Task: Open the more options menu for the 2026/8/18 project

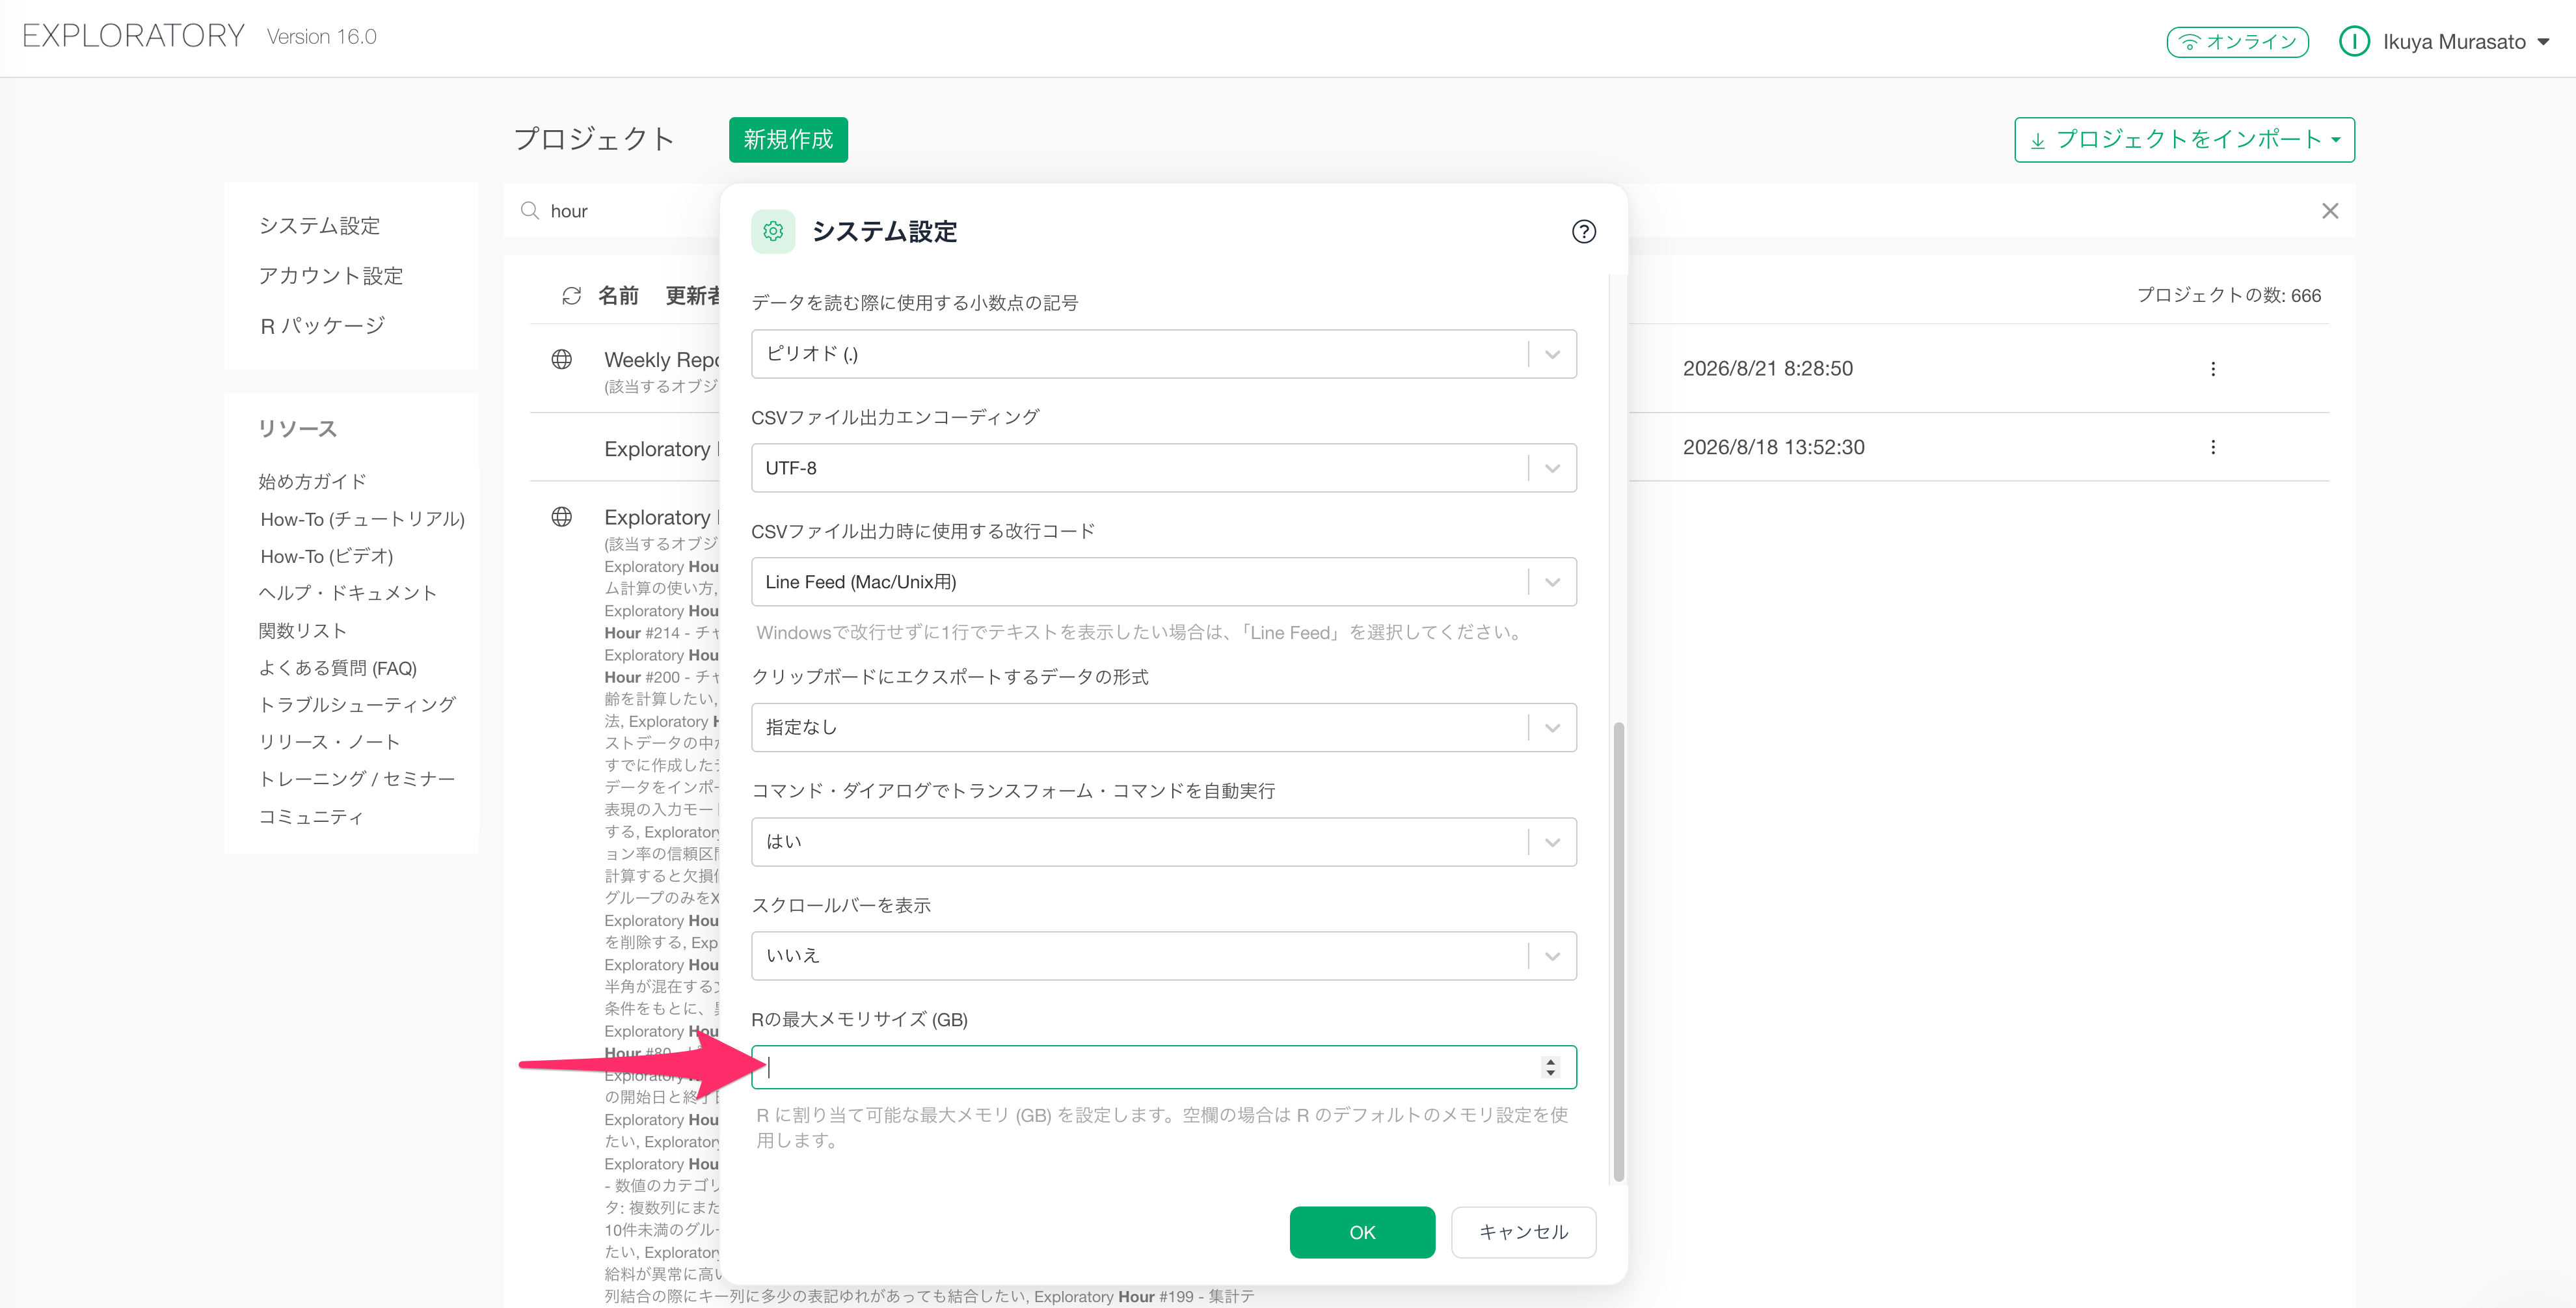Action: click(2213, 447)
